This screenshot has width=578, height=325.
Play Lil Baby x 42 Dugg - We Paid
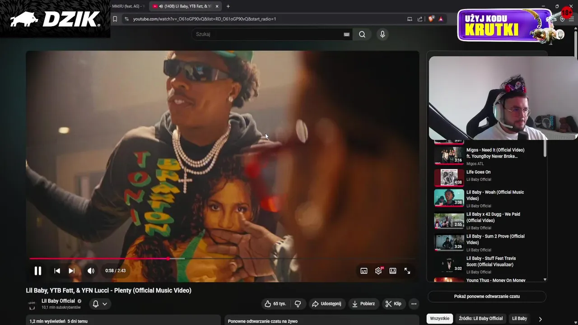[493, 218]
